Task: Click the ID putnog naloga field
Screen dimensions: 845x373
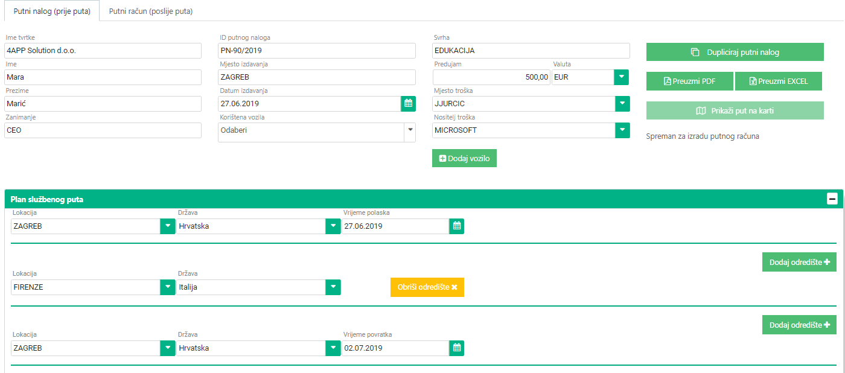Action: (x=317, y=51)
